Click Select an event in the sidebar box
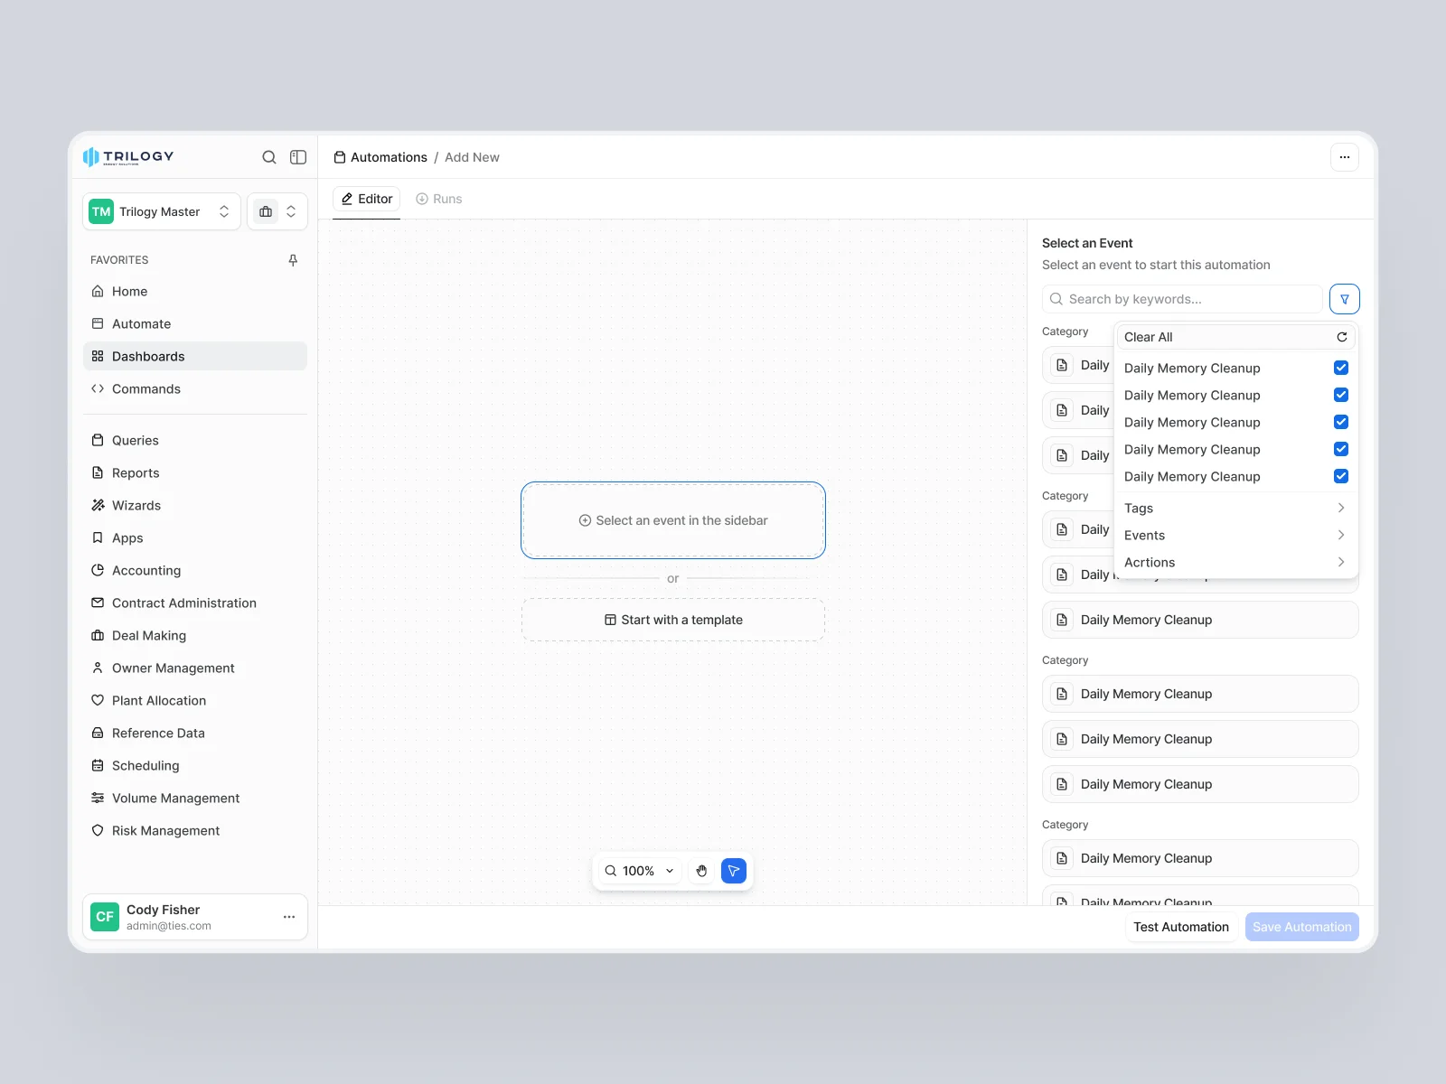 673,520
